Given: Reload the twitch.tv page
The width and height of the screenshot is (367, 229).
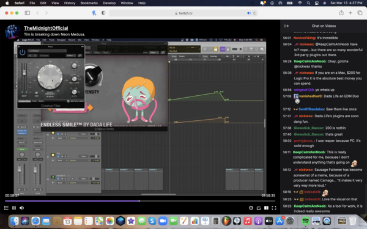Looking at the screenshot, I should [x=254, y=13].
